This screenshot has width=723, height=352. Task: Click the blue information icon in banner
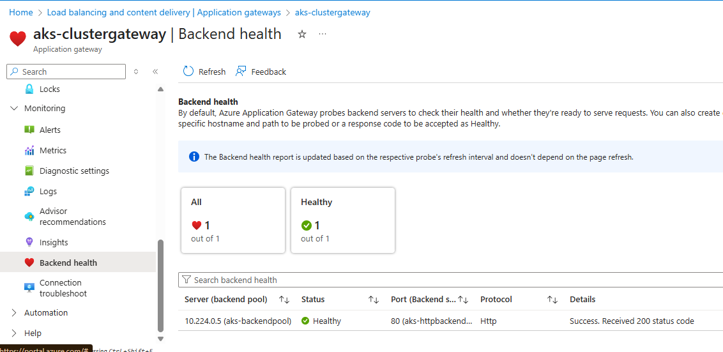pyautogui.click(x=194, y=157)
